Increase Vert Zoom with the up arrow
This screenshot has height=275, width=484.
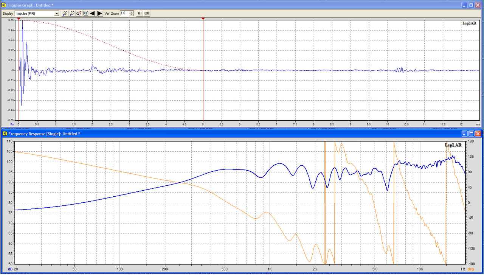(x=131, y=12)
